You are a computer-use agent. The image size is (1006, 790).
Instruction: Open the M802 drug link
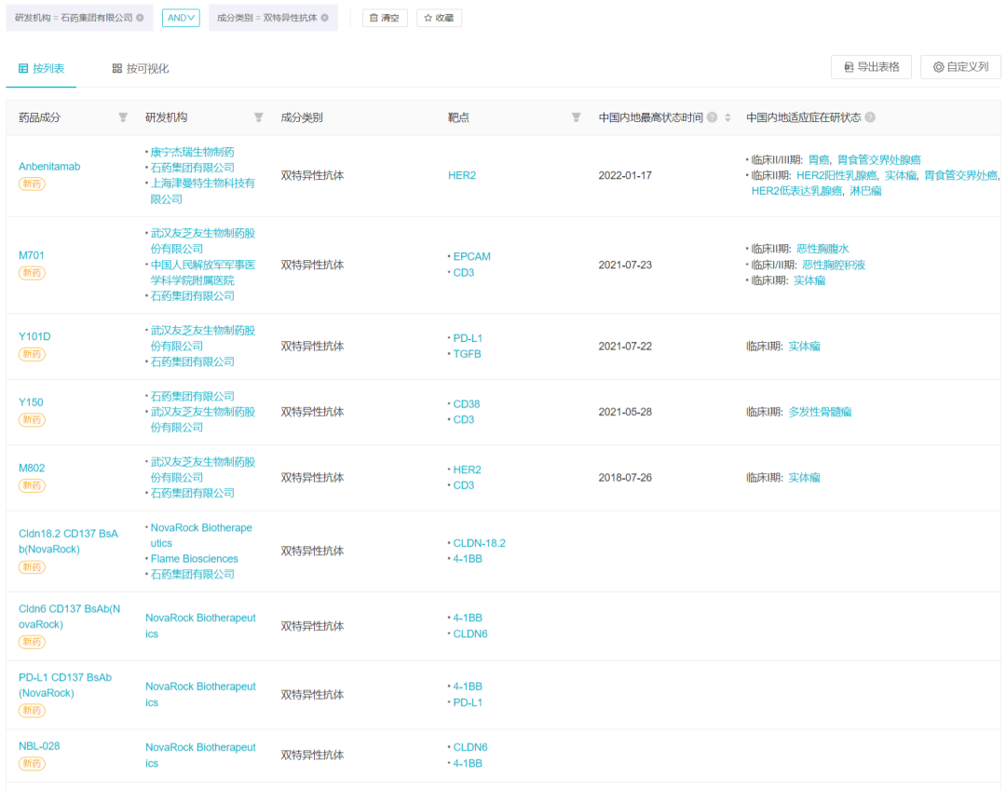tap(32, 468)
